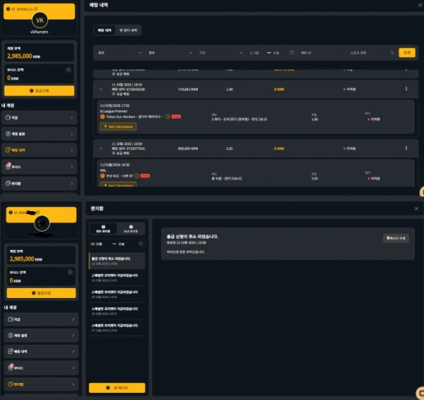Click the delete message button
The height and width of the screenshot is (400, 424).
coord(396,239)
